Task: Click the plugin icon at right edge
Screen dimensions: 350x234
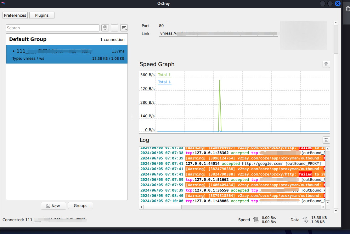Action: [x=347, y=8]
